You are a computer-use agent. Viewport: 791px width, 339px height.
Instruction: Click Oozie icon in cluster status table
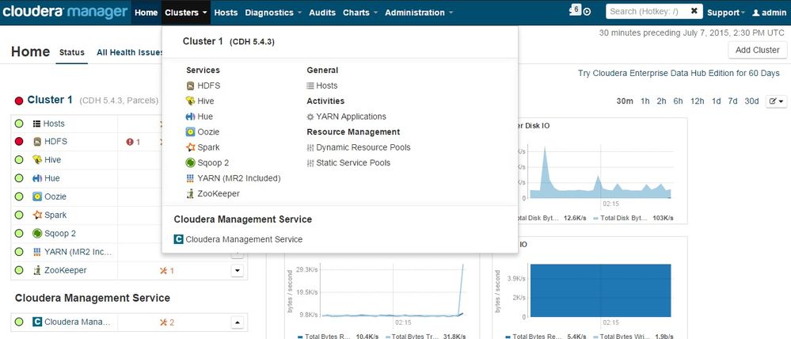pyautogui.click(x=37, y=196)
